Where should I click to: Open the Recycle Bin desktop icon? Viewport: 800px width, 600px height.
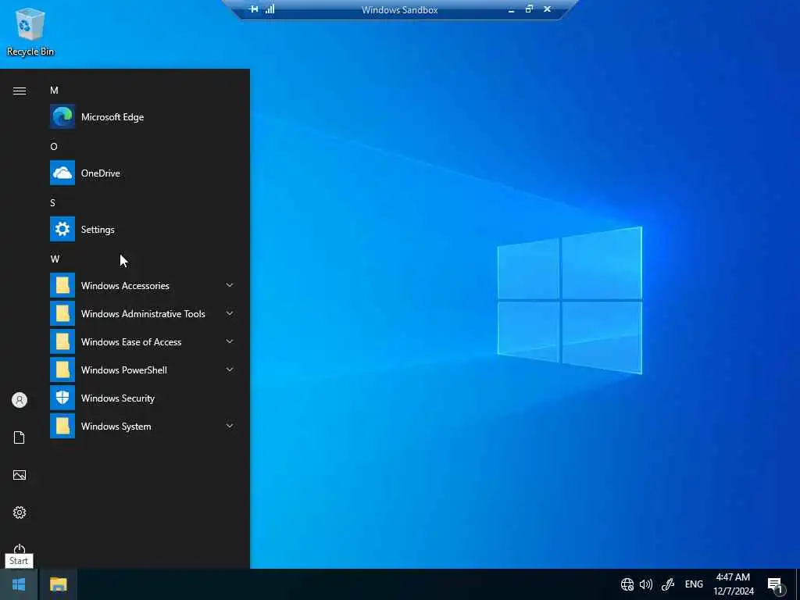(x=30, y=31)
